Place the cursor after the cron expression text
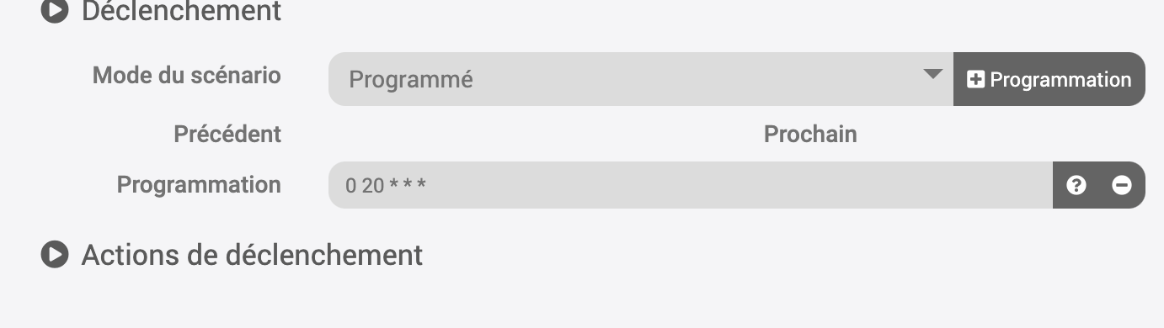The height and width of the screenshot is (328, 1164). (x=430, y=185)
